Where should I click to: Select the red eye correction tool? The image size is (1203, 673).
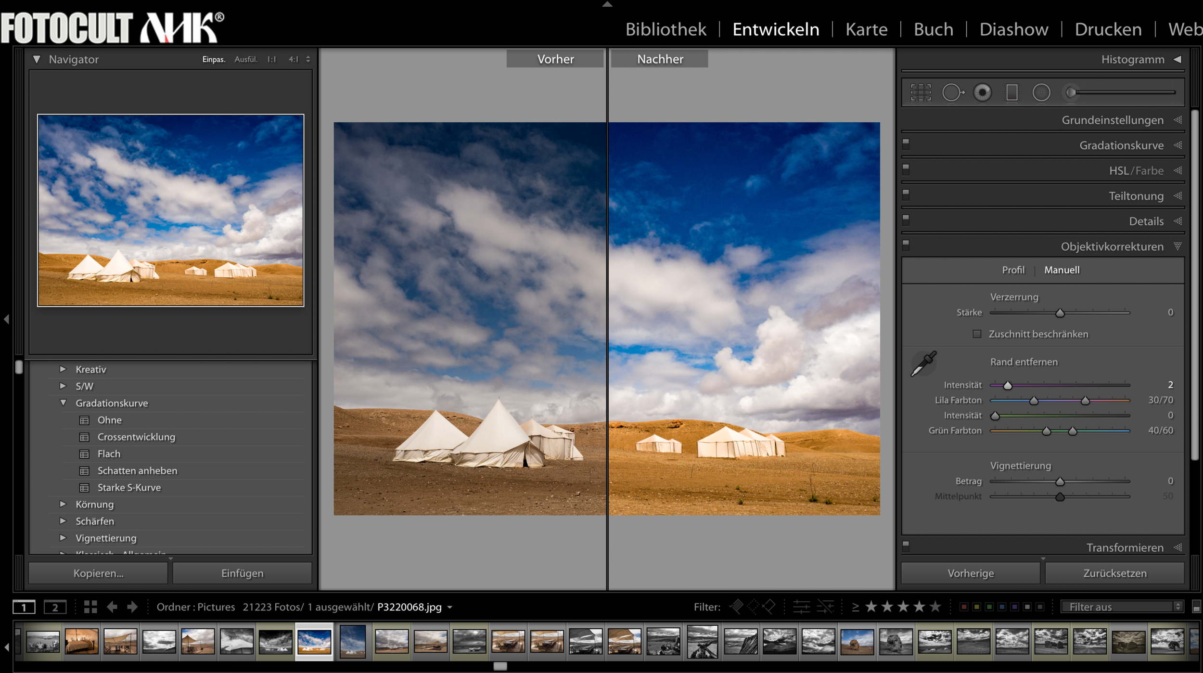pos(982,92)
